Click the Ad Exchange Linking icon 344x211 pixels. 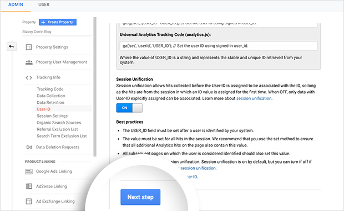click(x=29, y=201)
